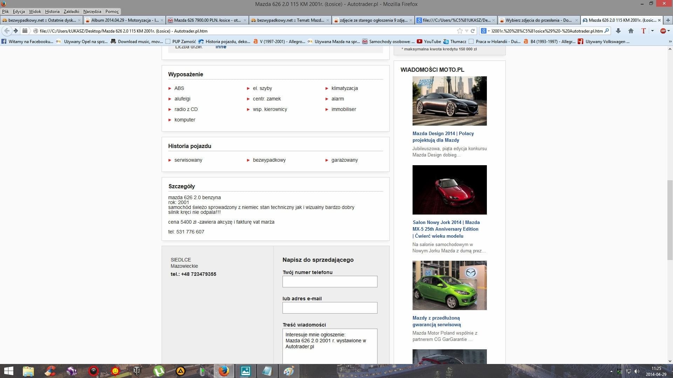Open AIMP player taskbar icon

181,371
